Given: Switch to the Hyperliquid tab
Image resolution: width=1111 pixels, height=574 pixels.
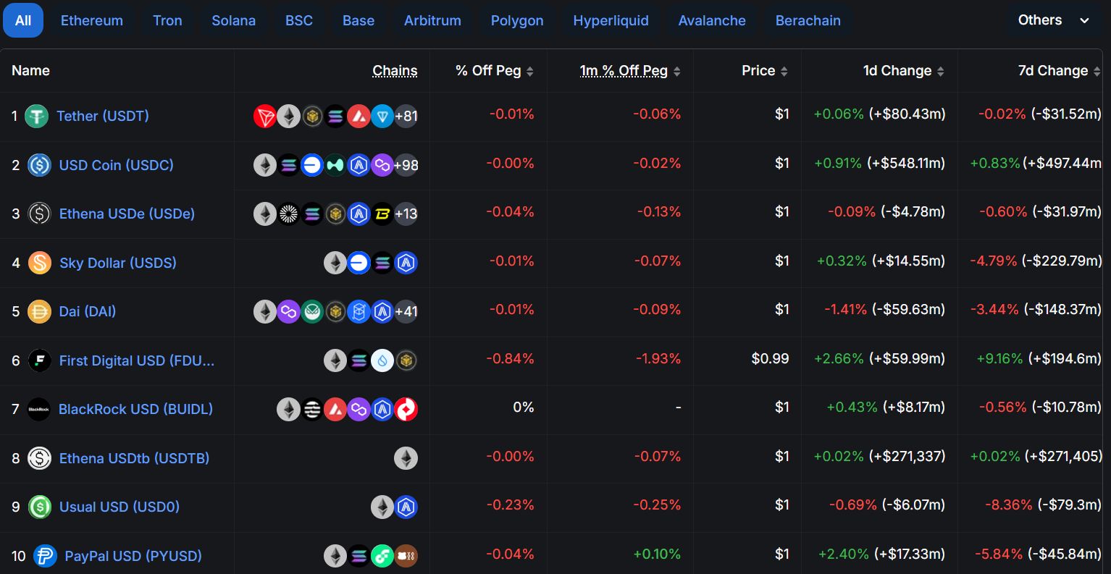Looking at the screenshot, I should pyautogui.click(x=611, y=20).
